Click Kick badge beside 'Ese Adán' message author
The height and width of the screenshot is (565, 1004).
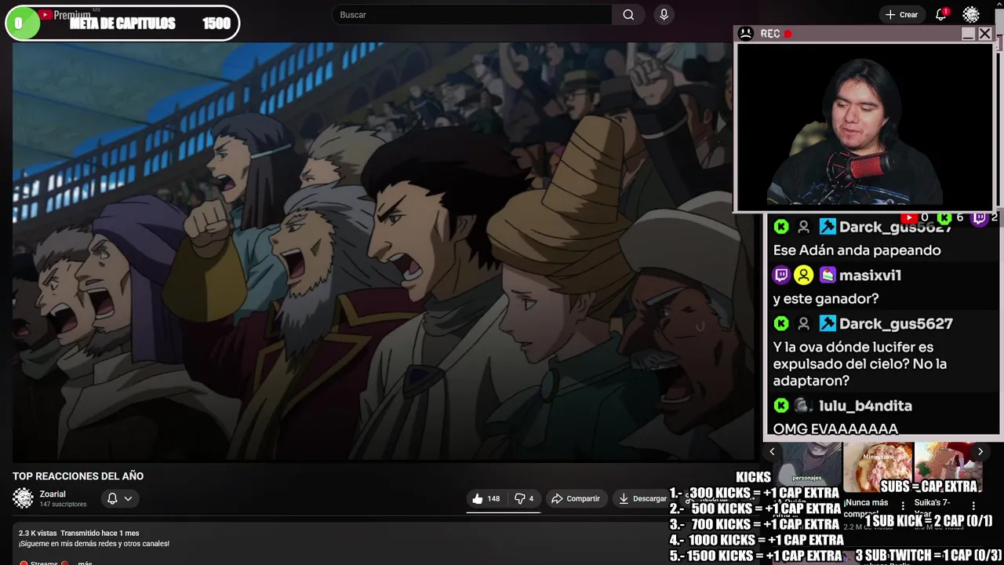click(x=781, y=227)
